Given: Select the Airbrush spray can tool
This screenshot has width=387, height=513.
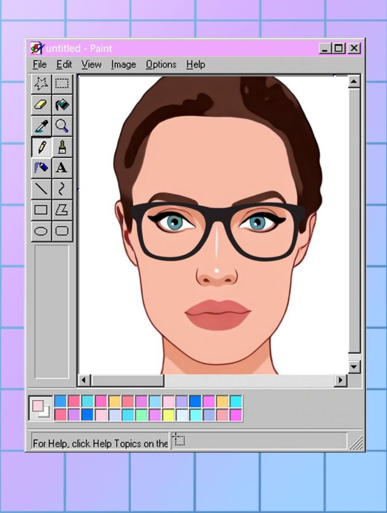Looking at the screenshot, I should [x=41, y=168].
